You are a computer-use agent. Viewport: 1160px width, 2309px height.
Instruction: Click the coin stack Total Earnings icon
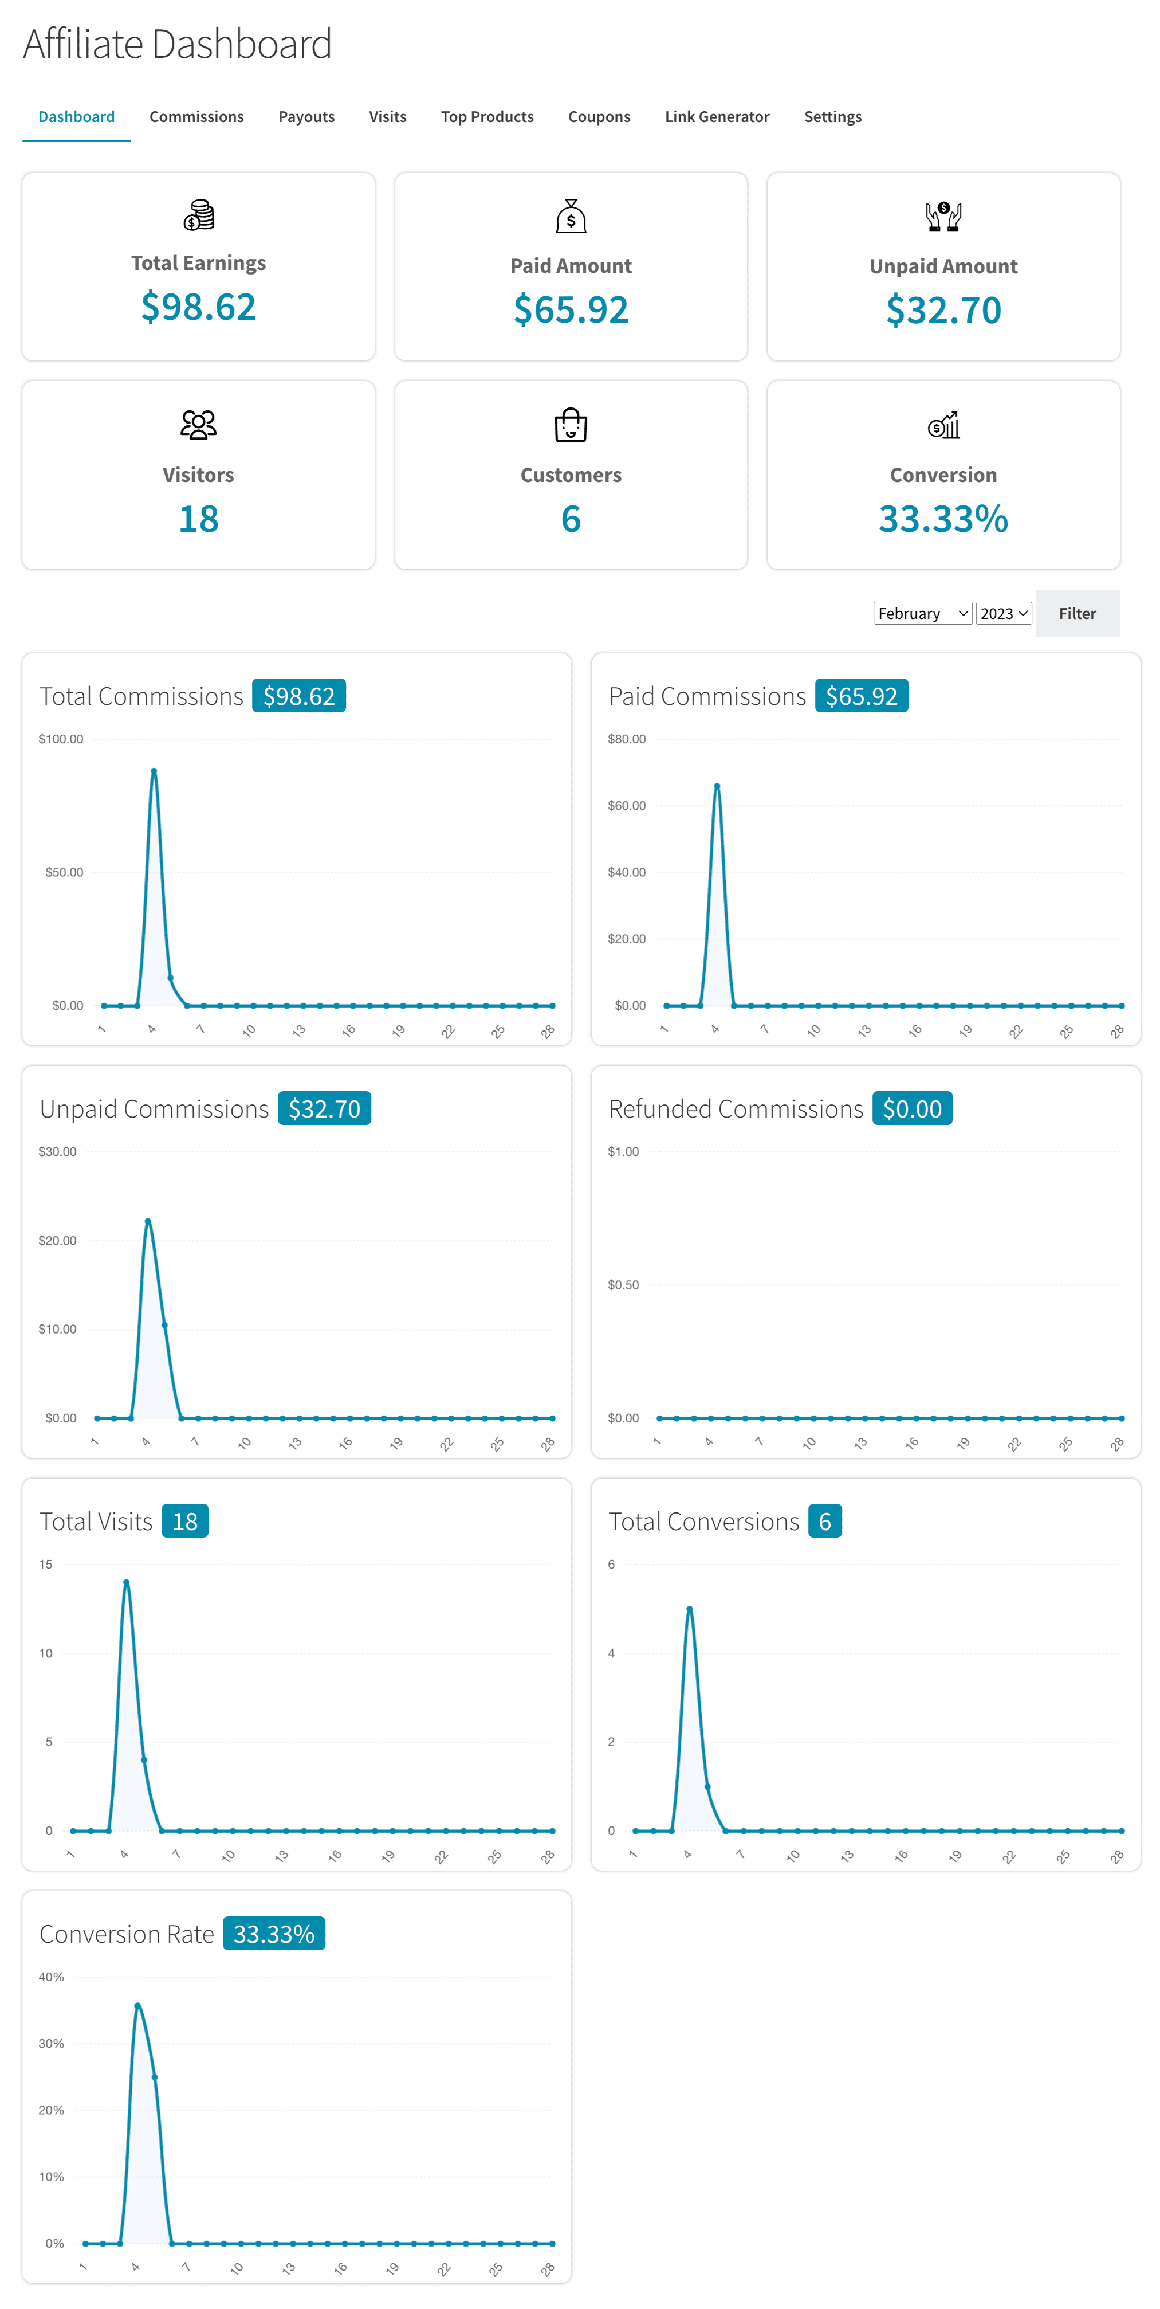tap(198, 215)
